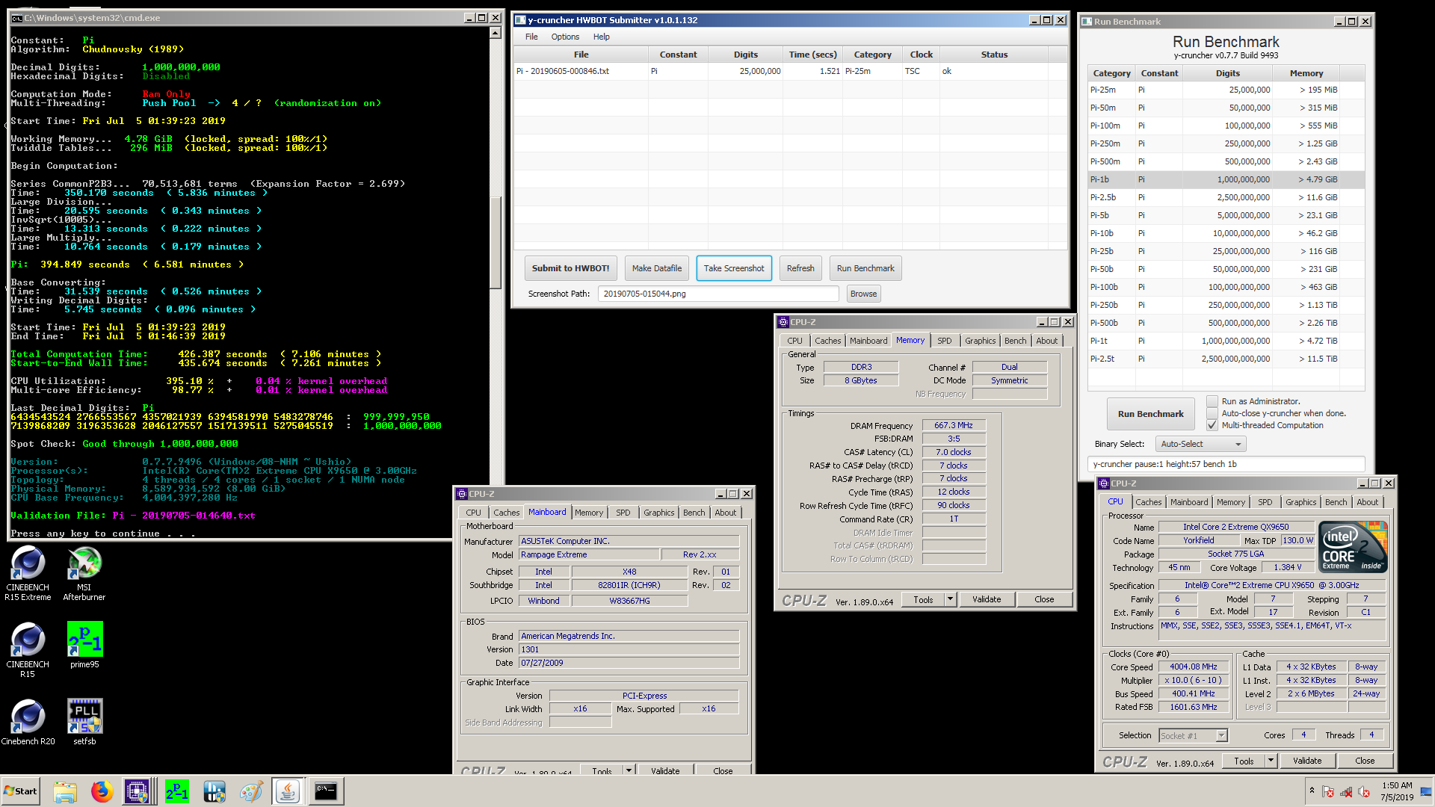This screenshot has width=1435, height=807.
Task: Click the CPU-Z Mainboard window title icon
Action: (x=462, y=494)
